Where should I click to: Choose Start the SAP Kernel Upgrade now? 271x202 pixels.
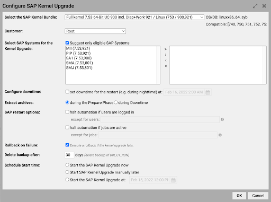coord(67,165)
